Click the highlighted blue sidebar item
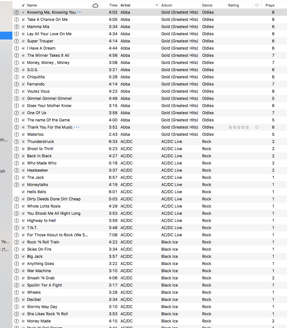The height and width of the screenshot is (328, 287). click(x=6, y=35)
